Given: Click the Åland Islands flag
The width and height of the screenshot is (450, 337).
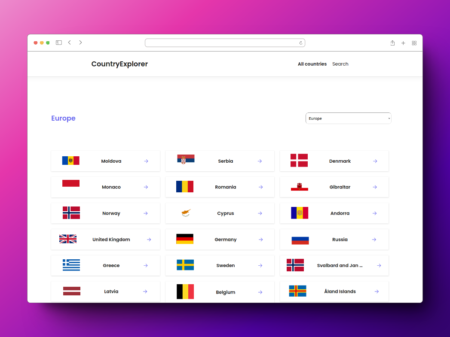Looking at the screenshot, I should tap(297, 291).
